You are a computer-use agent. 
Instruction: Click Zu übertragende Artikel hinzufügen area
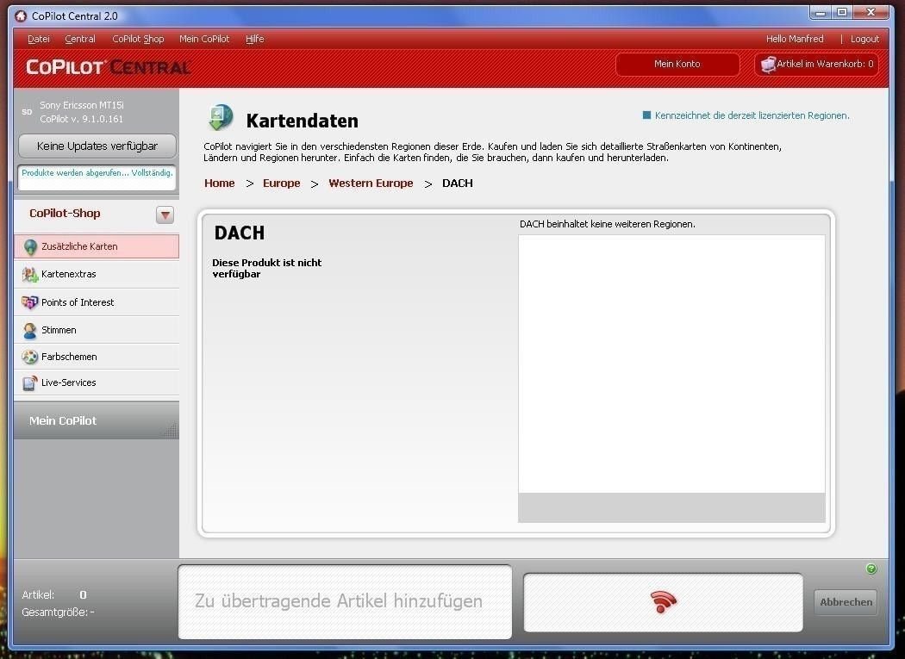345,602
